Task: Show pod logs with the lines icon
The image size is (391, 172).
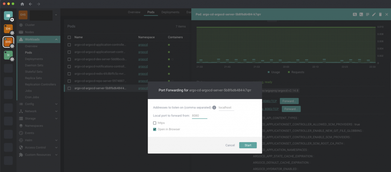Action: pos(368,15)
